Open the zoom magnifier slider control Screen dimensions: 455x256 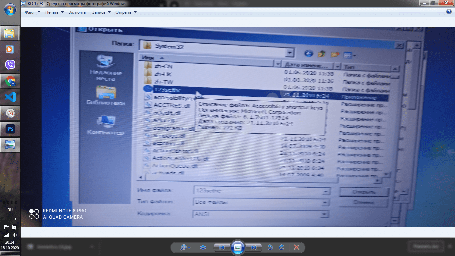tap(185, 247)
